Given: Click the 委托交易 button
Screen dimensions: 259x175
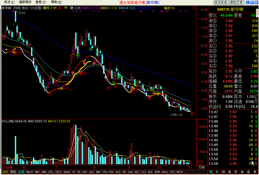Looking at the screenshot, I should pyautogui.click(x=237, y=2).
